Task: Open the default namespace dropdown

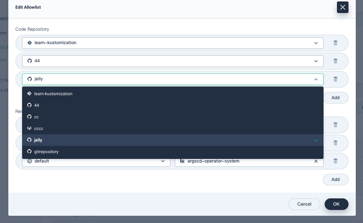Action: (163, 161)
